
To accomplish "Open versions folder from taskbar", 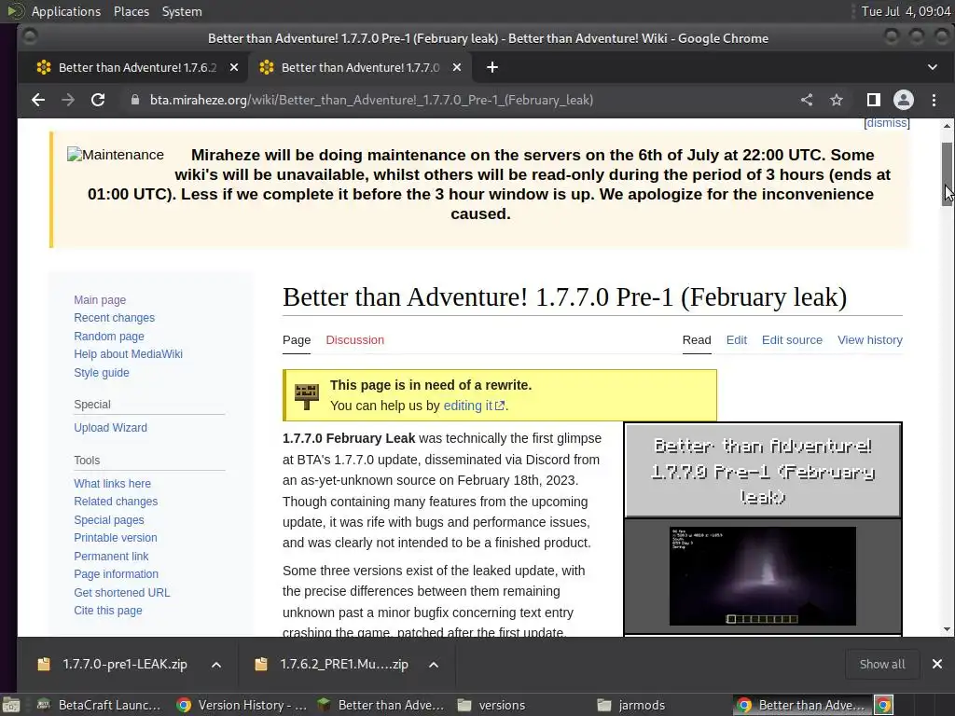I will pyautogui.click(x=491, y=705).
